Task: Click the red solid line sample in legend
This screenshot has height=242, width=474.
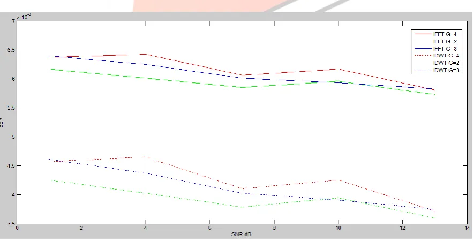Action: (423, 34)
